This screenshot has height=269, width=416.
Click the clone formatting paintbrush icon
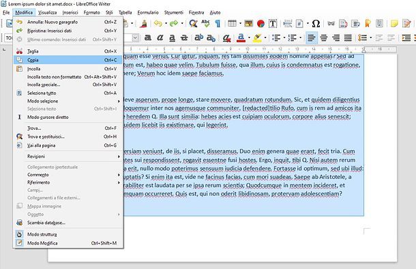coord(144,24)
